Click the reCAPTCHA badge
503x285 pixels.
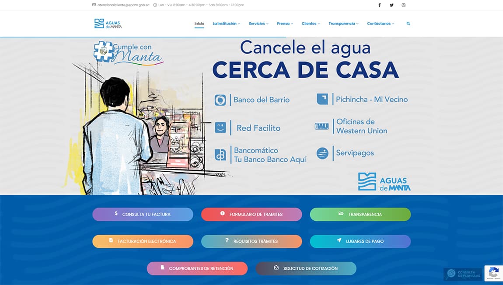[x=493, y=273]
